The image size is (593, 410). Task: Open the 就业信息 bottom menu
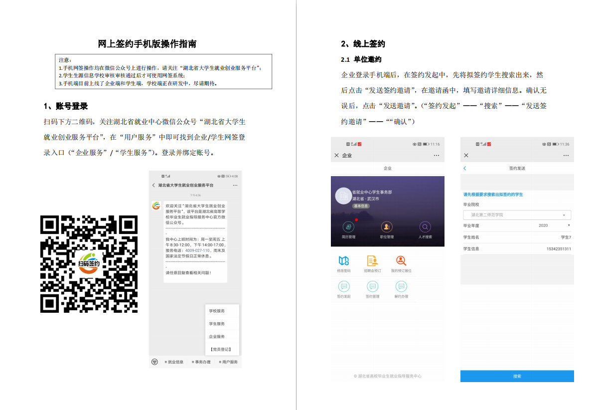174,362
